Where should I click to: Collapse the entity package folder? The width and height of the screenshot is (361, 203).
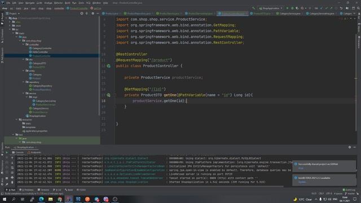coord(24,70)
